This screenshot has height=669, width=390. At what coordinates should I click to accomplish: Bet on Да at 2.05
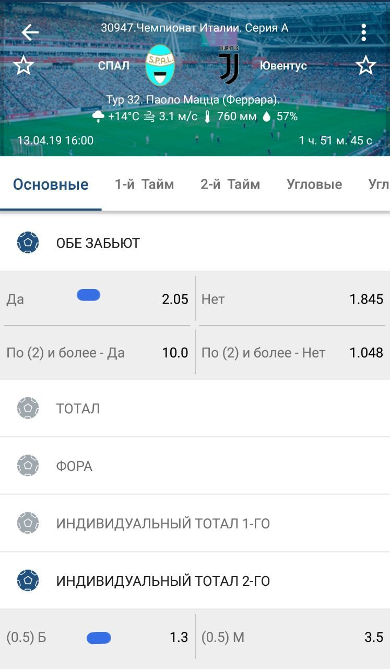98,299
